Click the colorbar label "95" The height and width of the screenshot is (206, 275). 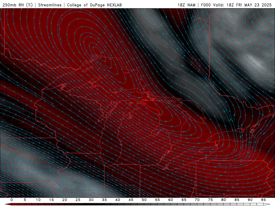click(x=263, y=200)
